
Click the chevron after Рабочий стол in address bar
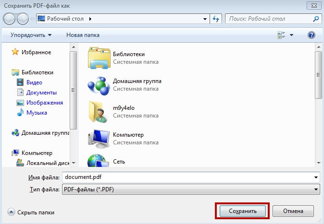pos(90,19)
